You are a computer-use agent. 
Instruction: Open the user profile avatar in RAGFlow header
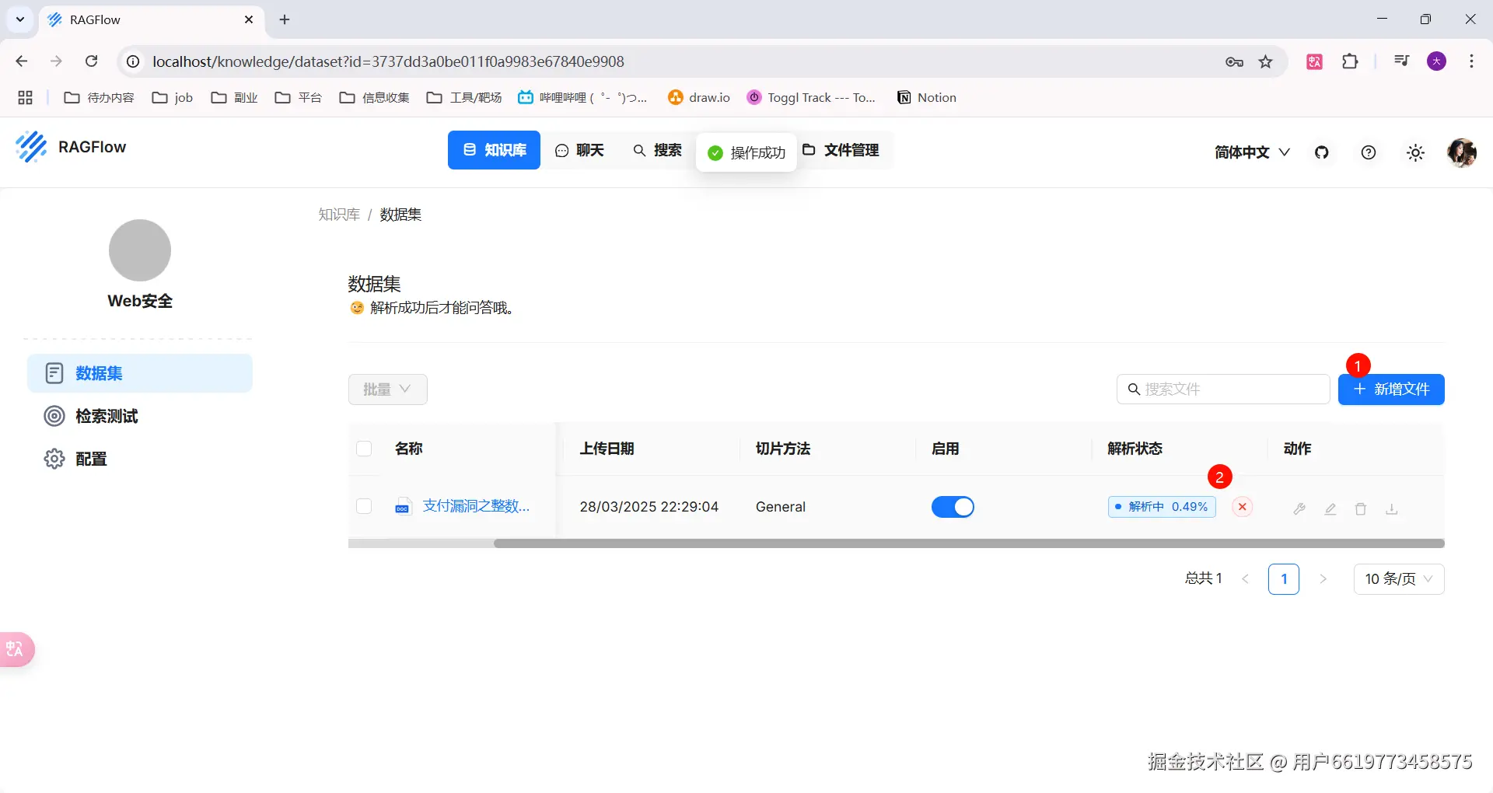[1462, 152]
